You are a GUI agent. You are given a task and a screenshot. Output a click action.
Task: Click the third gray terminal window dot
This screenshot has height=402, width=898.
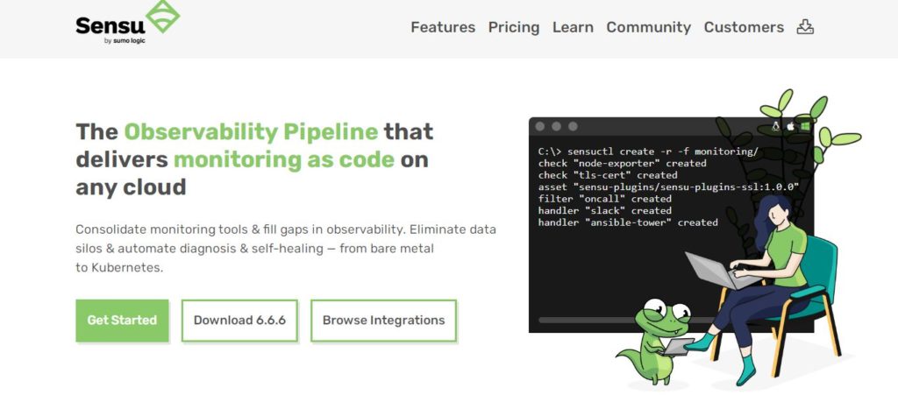(571, 127)
